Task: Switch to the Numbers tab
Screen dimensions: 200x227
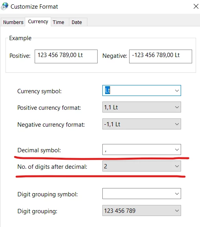Action: [x=13, y=22]
